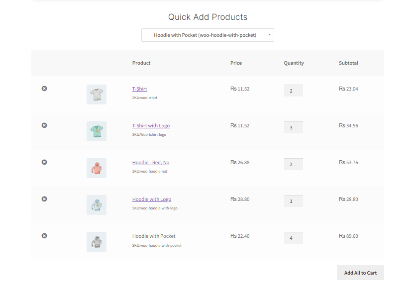
Task: Expand the Hoodie with Pocket combo box arrow
Action: pos(269,35)
